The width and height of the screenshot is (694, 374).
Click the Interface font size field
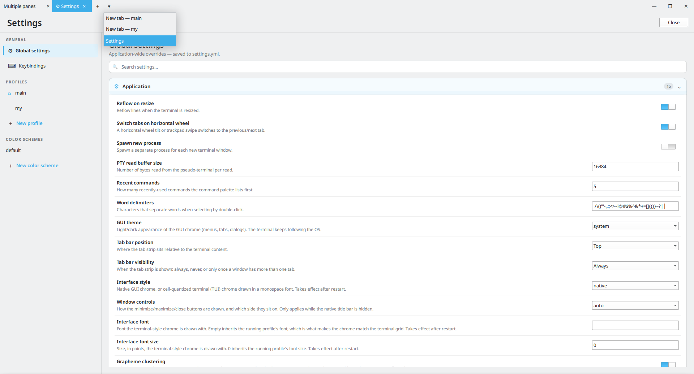point(635,345)
